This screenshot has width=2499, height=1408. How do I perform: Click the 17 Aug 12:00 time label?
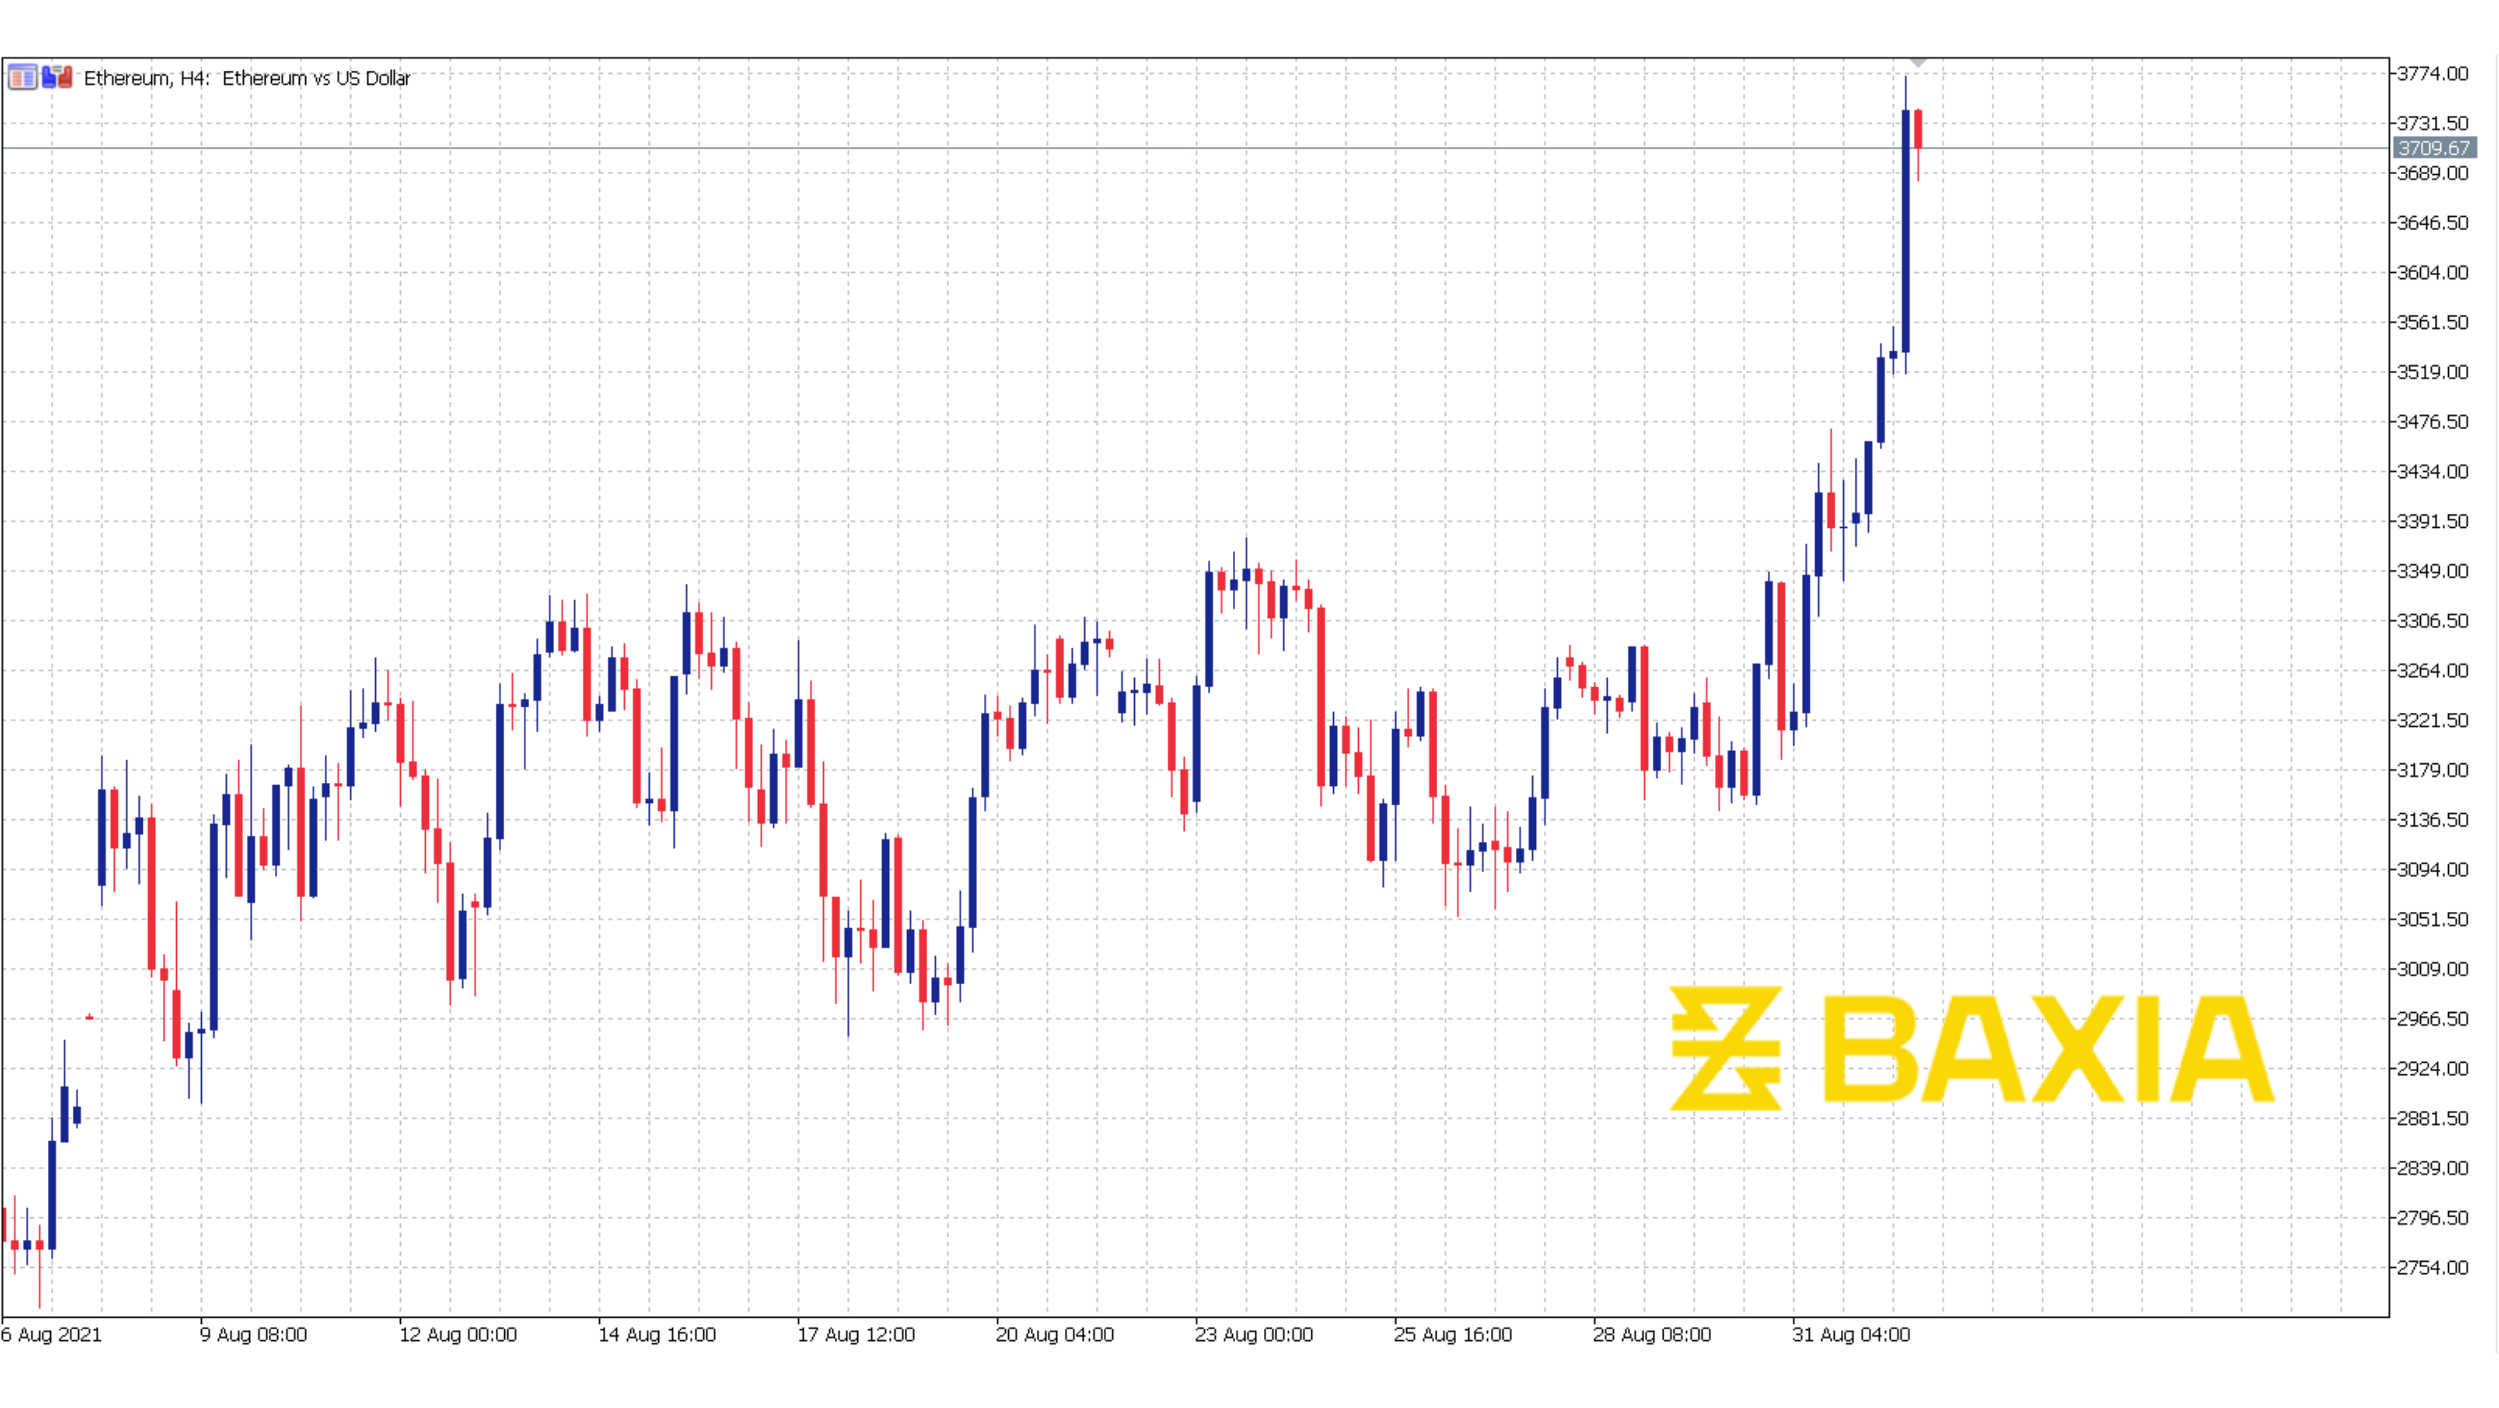[856, 1334]
